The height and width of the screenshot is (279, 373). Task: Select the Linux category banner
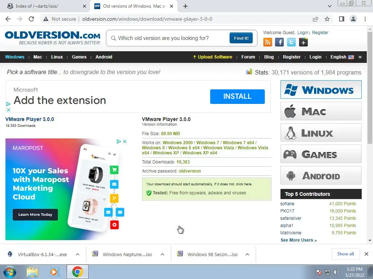click(321, 132)
